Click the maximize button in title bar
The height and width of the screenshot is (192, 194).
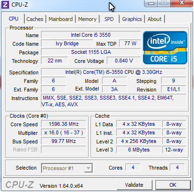point(164,3)
